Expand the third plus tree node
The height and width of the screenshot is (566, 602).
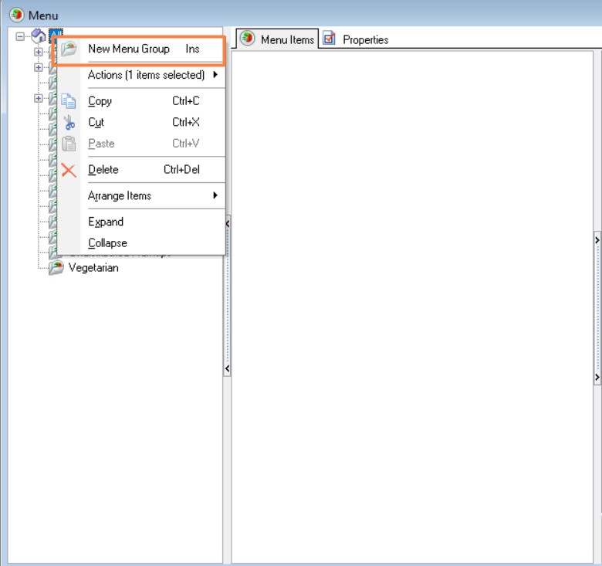tap(39, 98)
